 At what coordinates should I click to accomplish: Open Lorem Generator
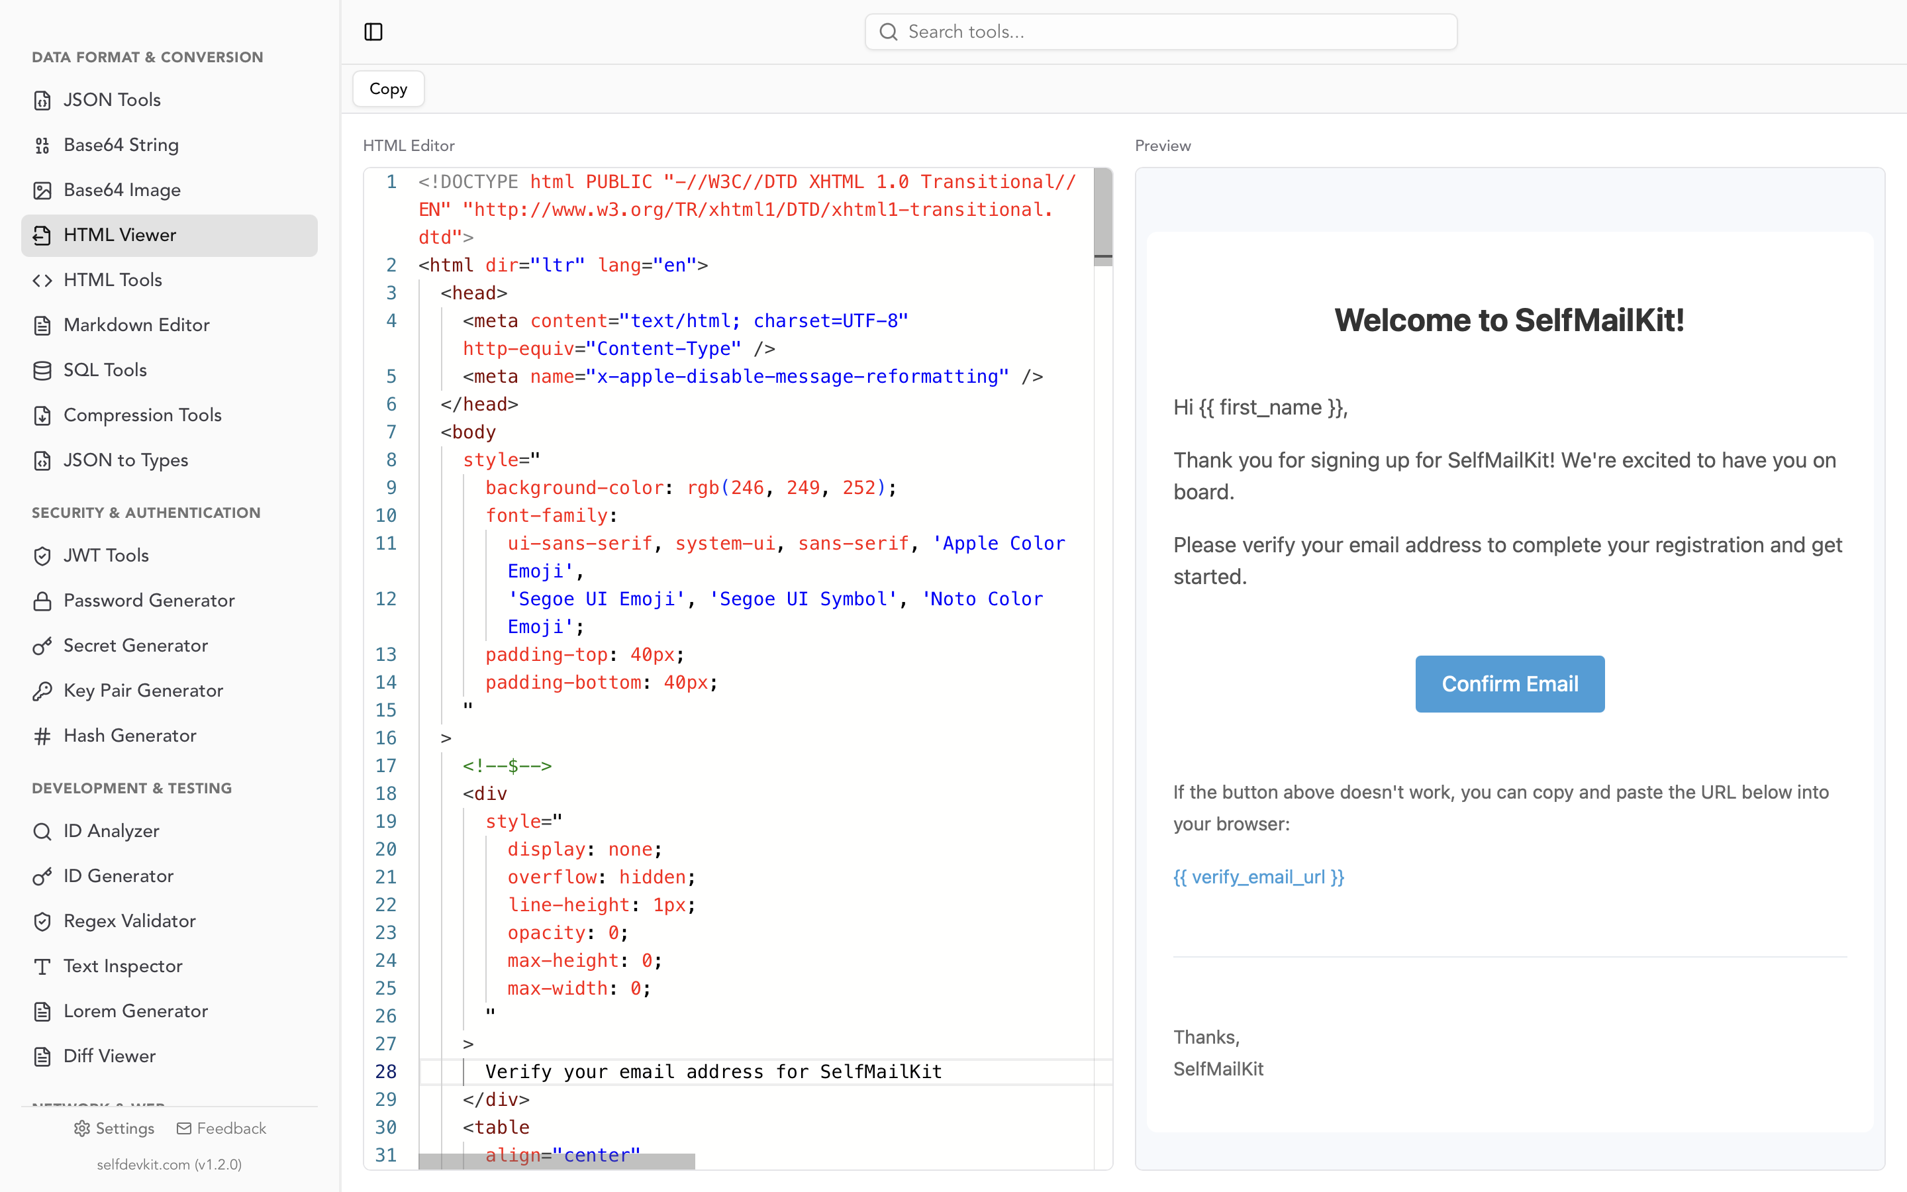coord(170,1011)
